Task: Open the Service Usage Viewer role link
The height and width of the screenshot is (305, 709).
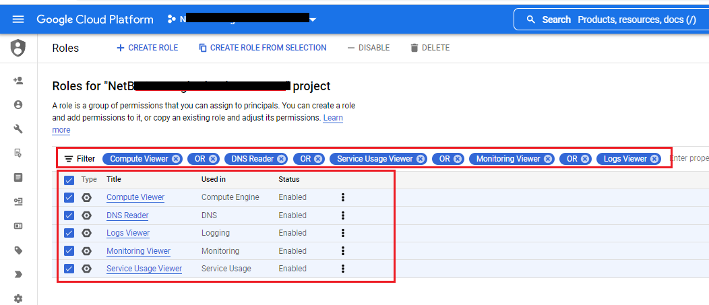Action: click(144, 269)
